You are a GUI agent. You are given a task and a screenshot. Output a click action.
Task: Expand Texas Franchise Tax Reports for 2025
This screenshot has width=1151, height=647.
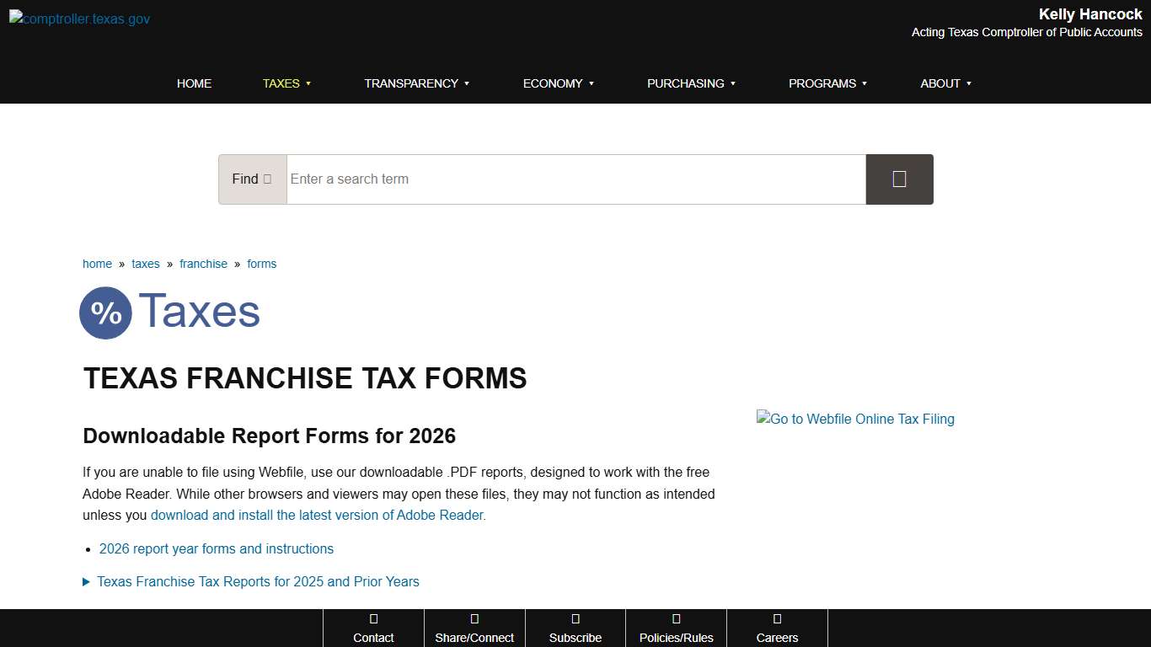tap(258, 581)
